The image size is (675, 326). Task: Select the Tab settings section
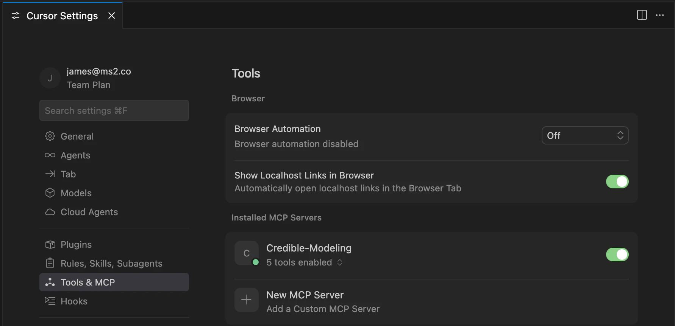(x=114, y=174)
